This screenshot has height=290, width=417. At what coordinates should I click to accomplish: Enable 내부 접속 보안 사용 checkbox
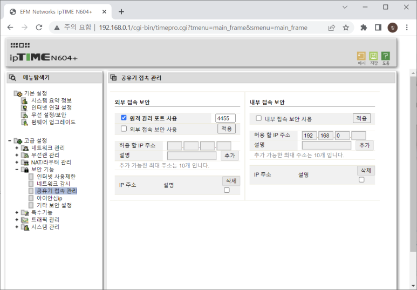click(x=258, y=118)
